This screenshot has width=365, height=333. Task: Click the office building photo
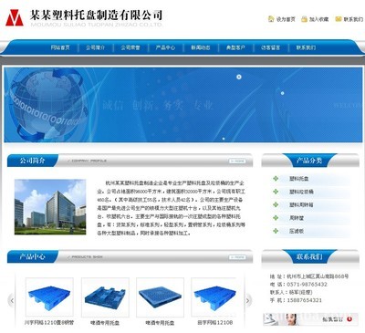pyautogui.click(x=50, y=207)
